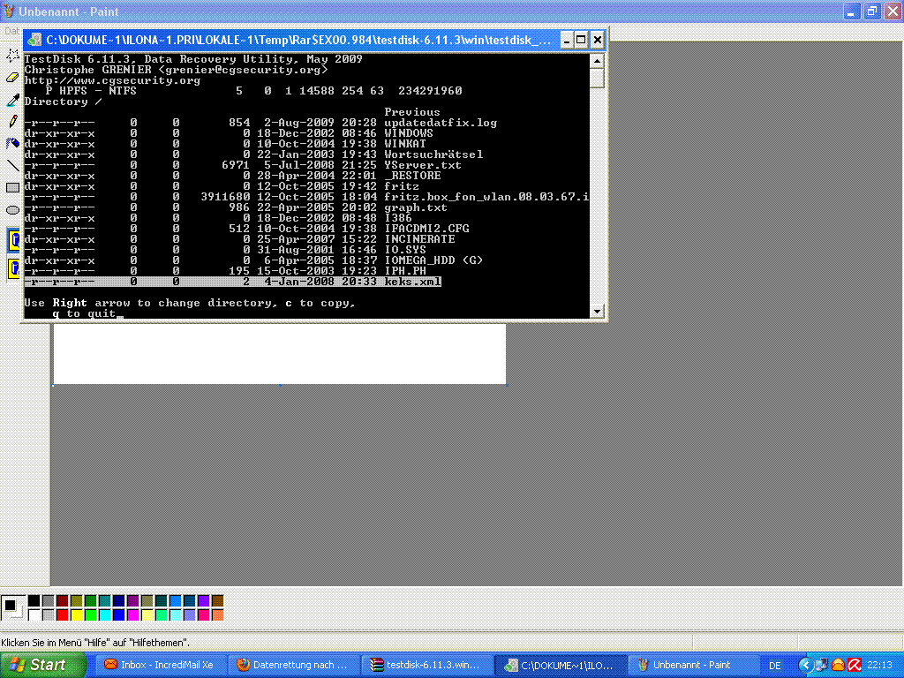The width and height of the screenshot is (904, 678).
Task: Expand hidden system tray icons chevron
Action: pyautogui.click(x=805, y=665)
